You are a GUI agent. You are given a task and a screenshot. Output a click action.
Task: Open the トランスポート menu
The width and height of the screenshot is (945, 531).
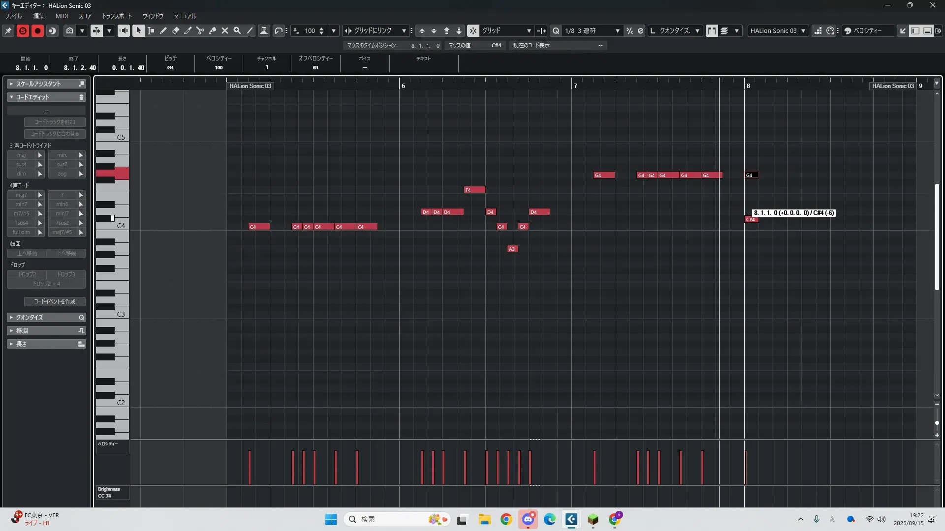(x=117, y=16)
